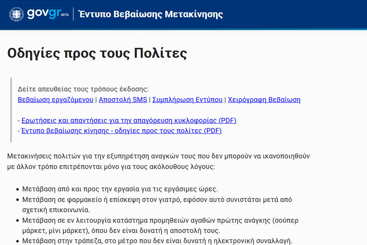Click the Οδηγίες προς τους Πολίτες heading
This screenshot has width=367, height=245.
(97, 53)
